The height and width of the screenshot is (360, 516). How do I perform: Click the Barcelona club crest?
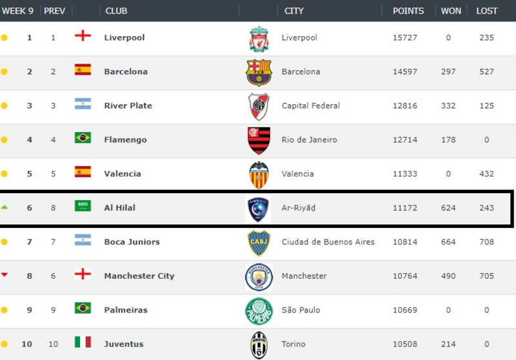click(259, 72)
